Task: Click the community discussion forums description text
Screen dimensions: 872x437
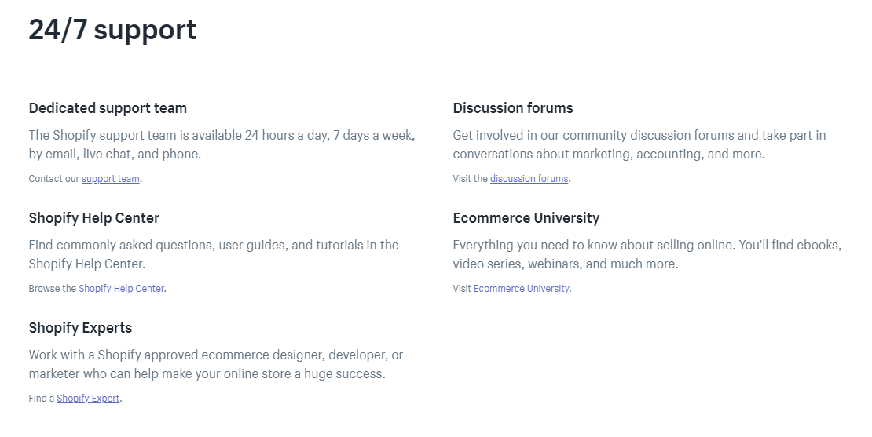Action: pos(639,144)
